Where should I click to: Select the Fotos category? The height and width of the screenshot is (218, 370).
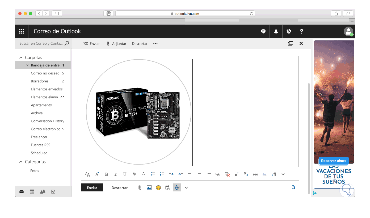point(35,171)
